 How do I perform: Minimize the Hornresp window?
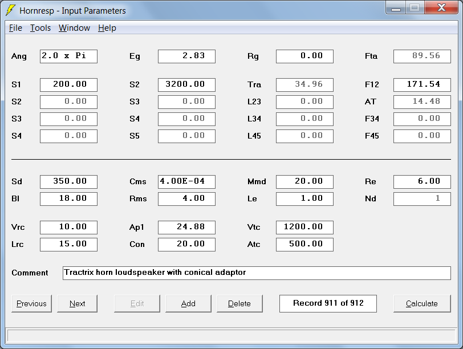point(396,7)
